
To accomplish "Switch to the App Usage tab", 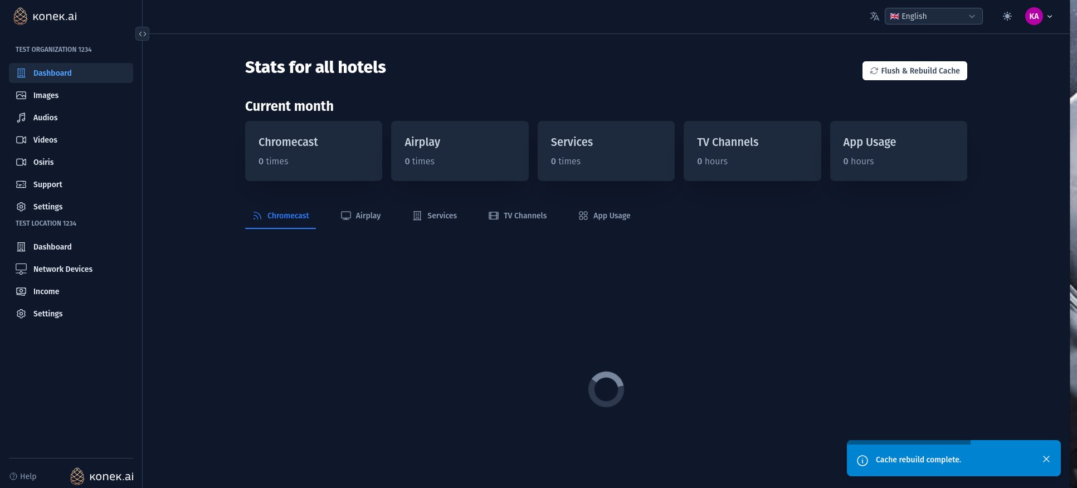I will coord(605,216).
